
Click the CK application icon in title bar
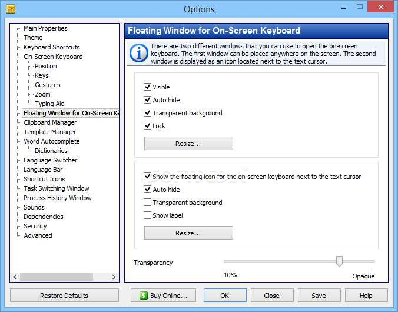[11, 9]
